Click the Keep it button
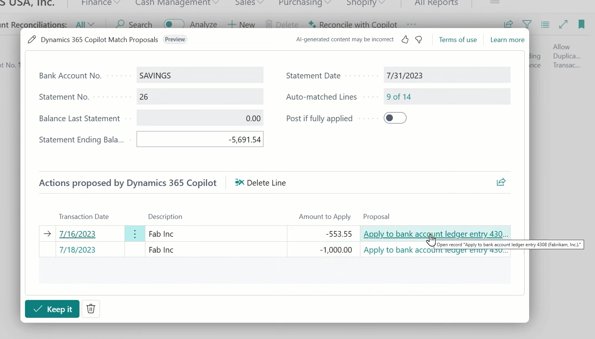 (x=52, y=309)
